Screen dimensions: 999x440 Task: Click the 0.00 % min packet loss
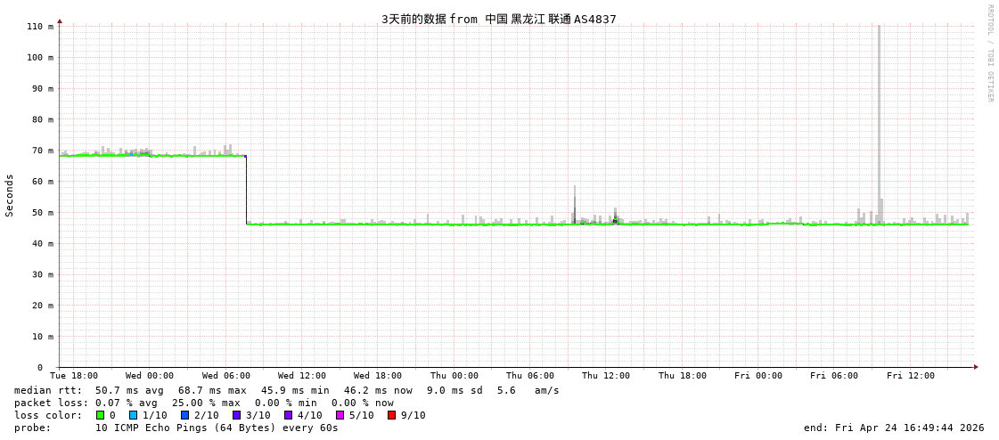tap(290, 403)
